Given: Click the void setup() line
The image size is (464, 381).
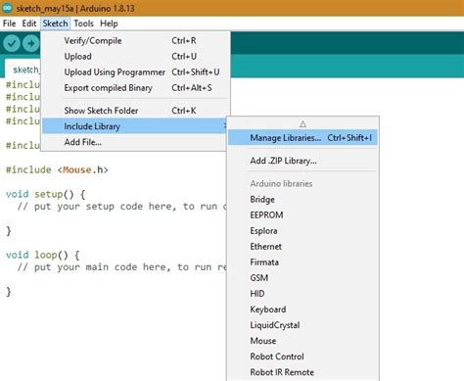Looking at the screenshot, I should (45, 194).
